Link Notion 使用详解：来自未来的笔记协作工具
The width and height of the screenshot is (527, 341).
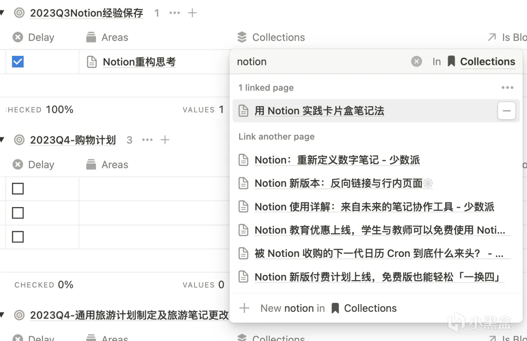374,207
